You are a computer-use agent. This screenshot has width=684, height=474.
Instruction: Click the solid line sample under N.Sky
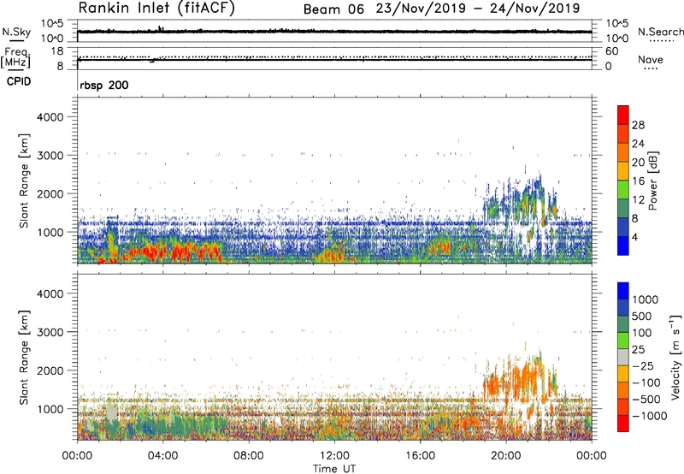click(x=16, y=41)
